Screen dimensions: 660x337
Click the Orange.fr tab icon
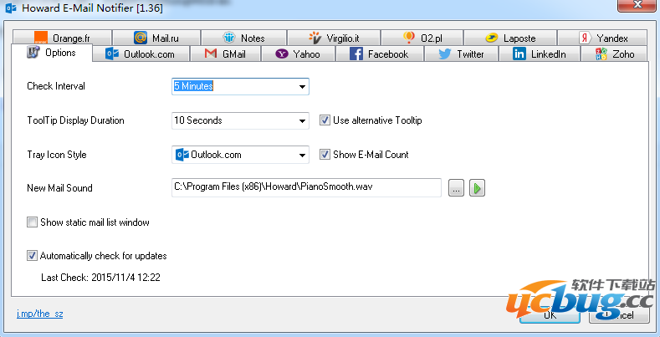tap(41, 38)
